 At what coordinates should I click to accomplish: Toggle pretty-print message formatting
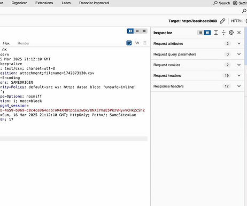coord(129,43)
